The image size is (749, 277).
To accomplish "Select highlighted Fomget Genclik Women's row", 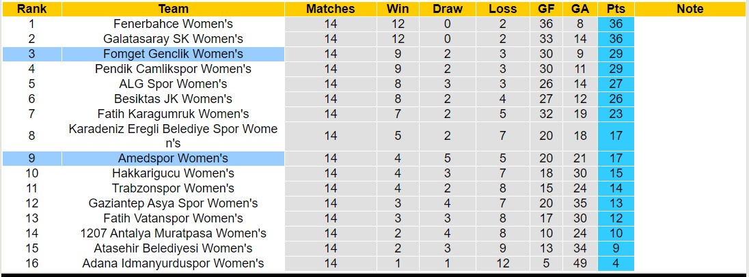I will [173, 54].
